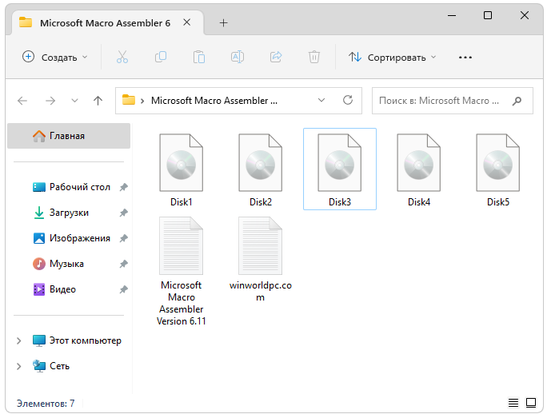Close the Microsoft Macro Assembler 6 tab
This screenshot has width=547, height=418.
click(x=187, y=22)
